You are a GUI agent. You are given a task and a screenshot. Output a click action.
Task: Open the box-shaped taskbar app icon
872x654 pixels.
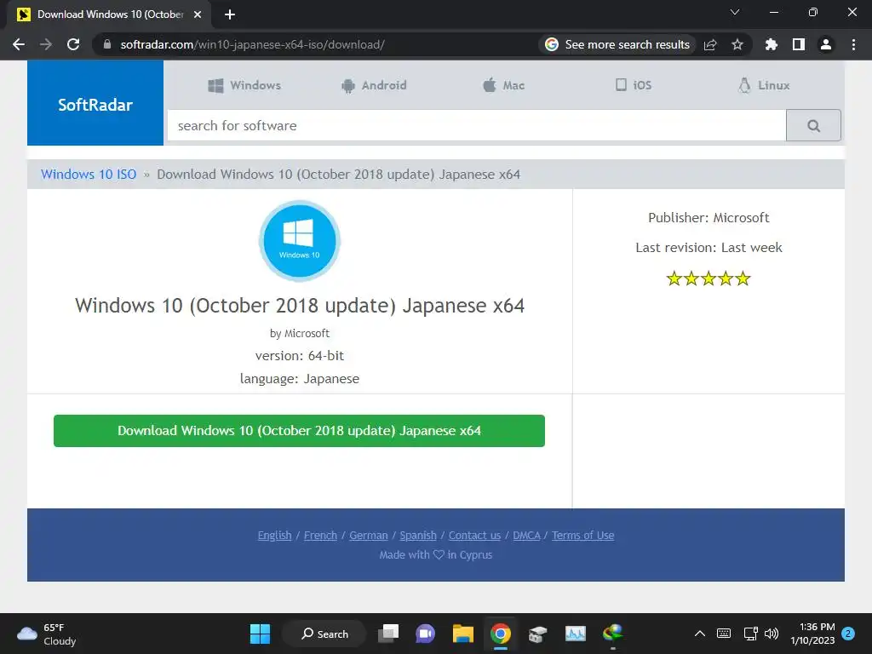click(538, 634)
